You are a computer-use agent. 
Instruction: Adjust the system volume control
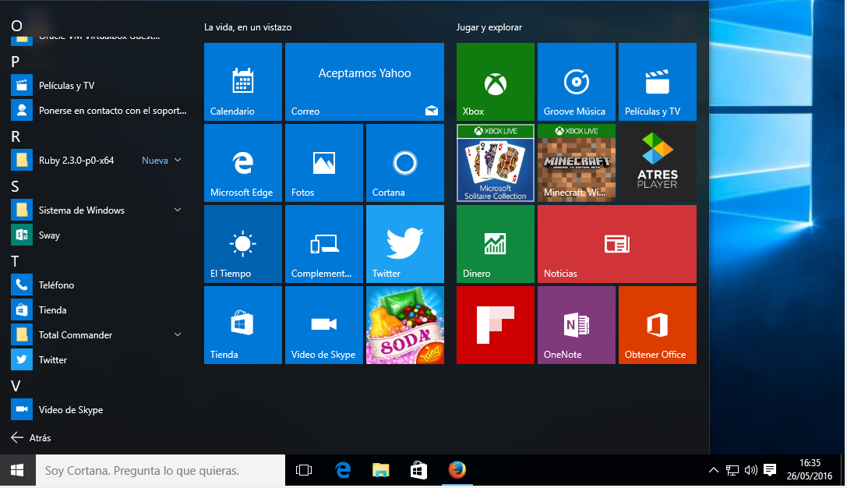click(750, 470)
